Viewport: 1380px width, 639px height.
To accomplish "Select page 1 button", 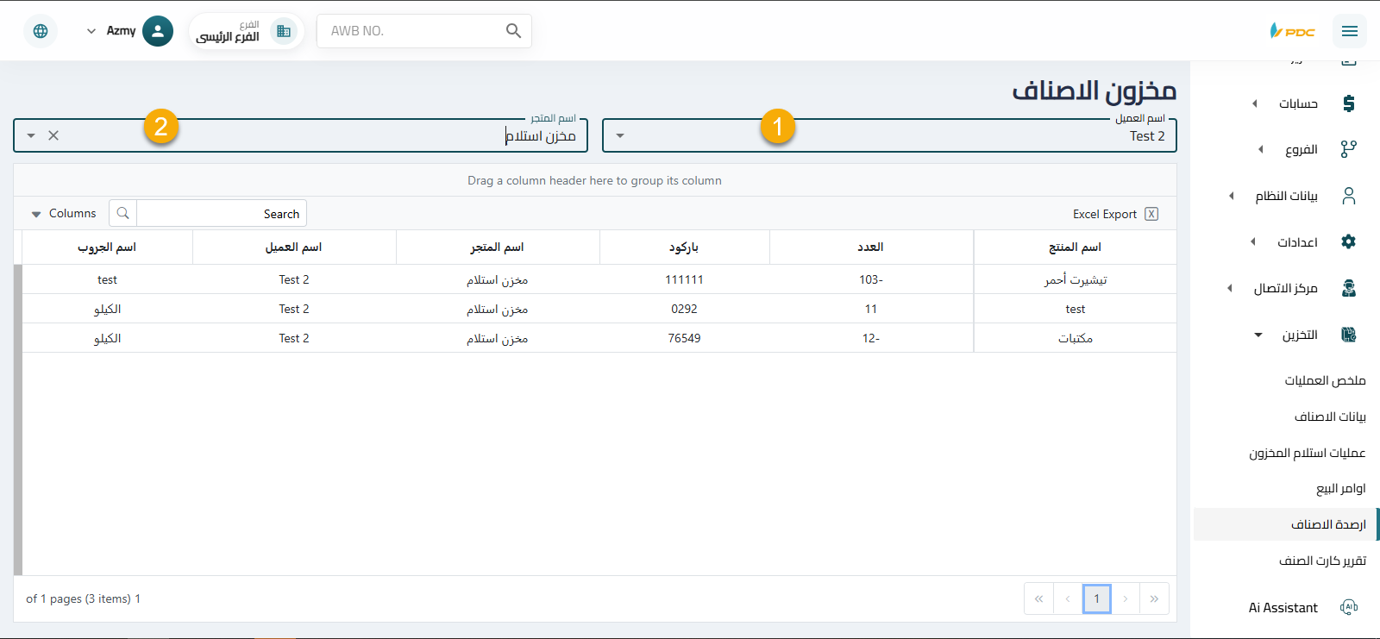I will pos(1096,598).
